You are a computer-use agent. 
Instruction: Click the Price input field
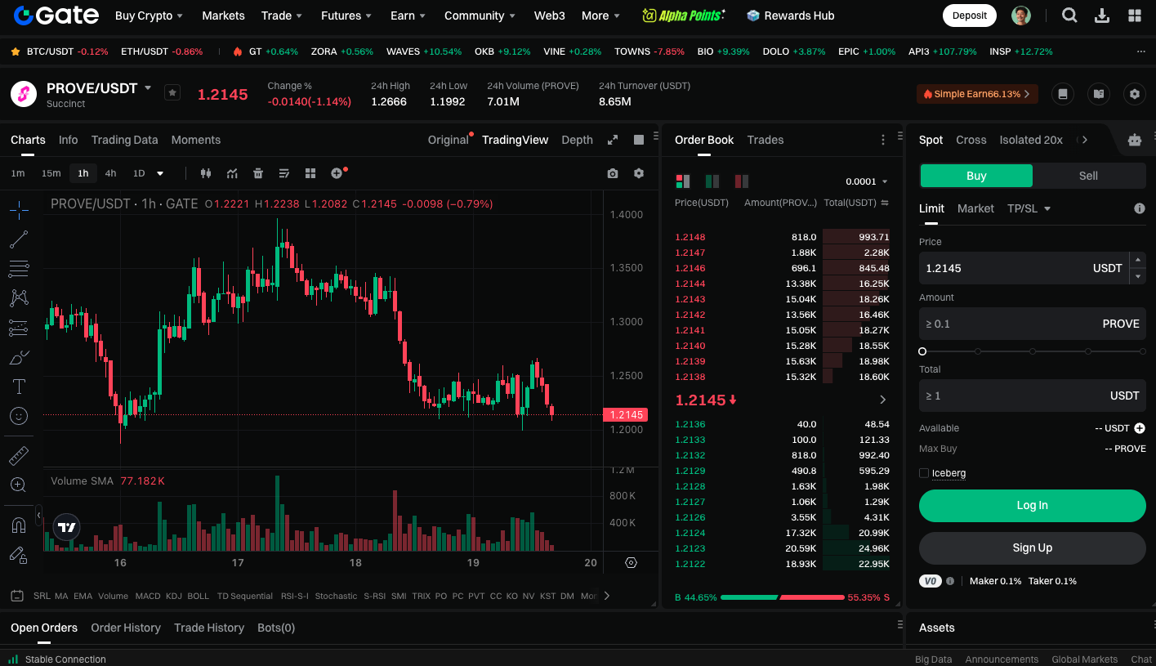(1024, 268)
